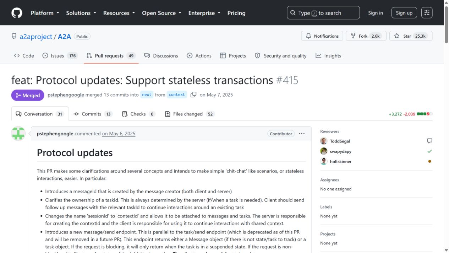
Task: Click the scrollbar up arrow
Action: 446,2
